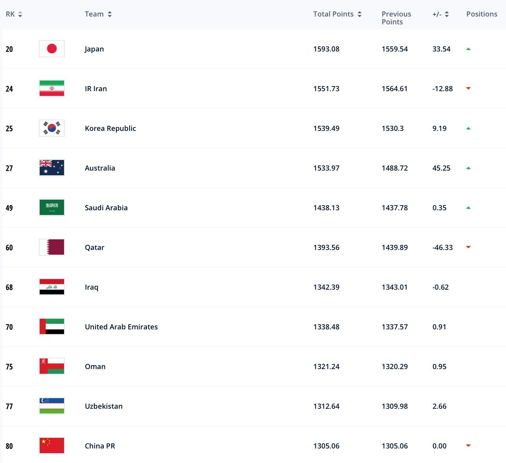Click the Iraq flag icon

[52, 287]
